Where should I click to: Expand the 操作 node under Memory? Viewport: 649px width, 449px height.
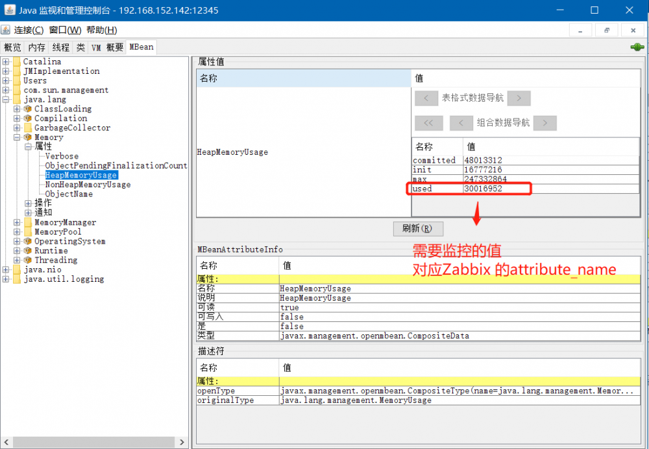pos(28,203)
